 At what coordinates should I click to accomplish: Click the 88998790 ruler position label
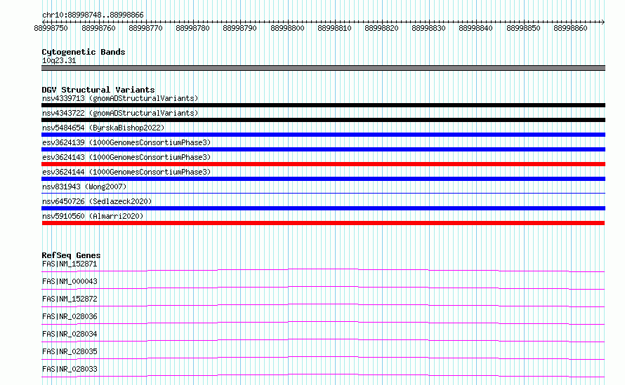239,28
